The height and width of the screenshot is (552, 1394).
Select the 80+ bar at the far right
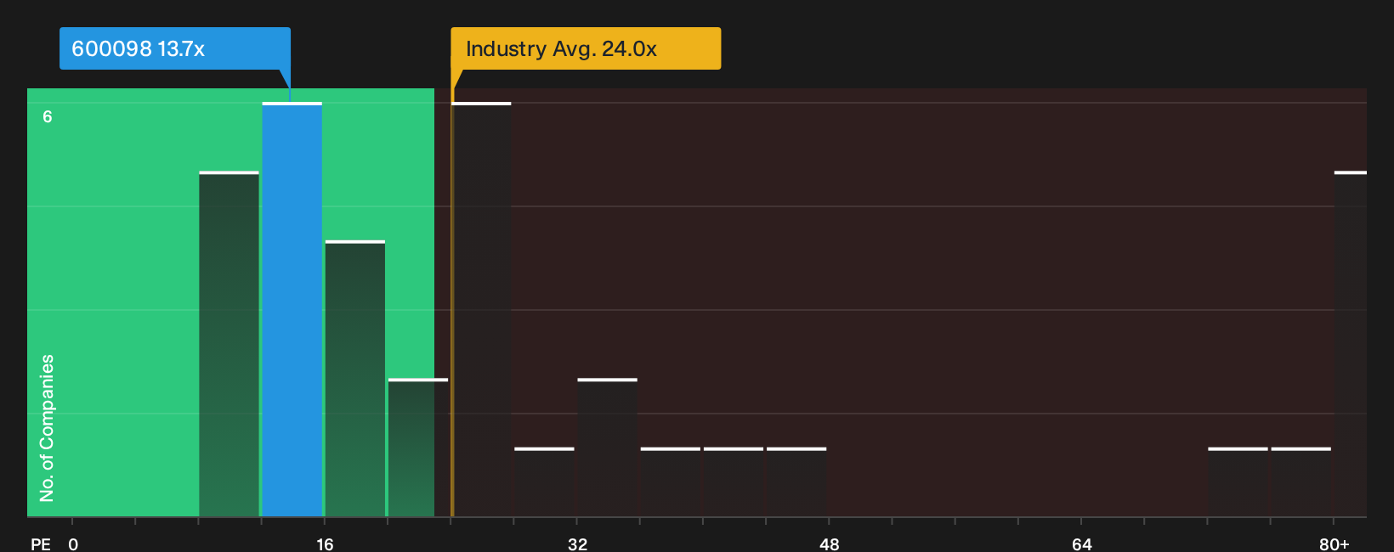tap(1351, 344)
